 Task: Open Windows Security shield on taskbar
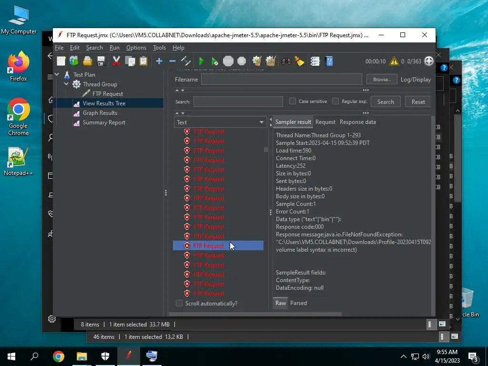[x=105, y=356]
